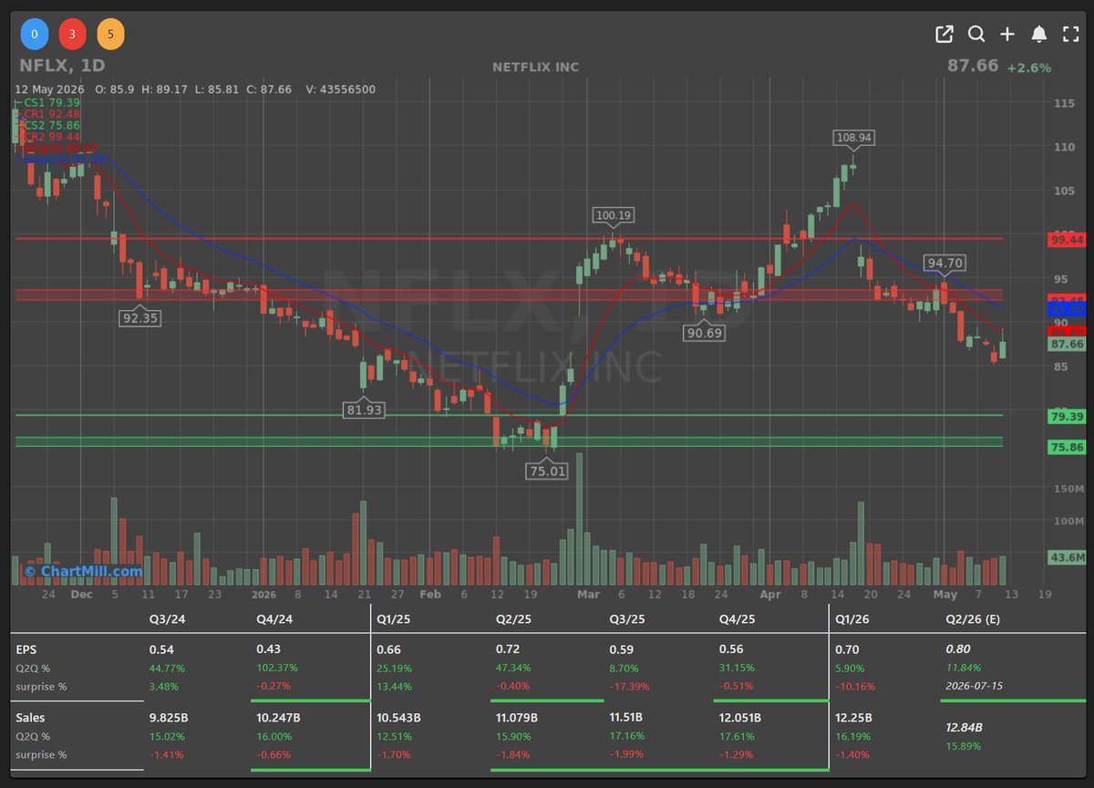Select the 100.19 pivot high marker
The height and width of the screenshot is (788, 1094).
tap(612, 216)
